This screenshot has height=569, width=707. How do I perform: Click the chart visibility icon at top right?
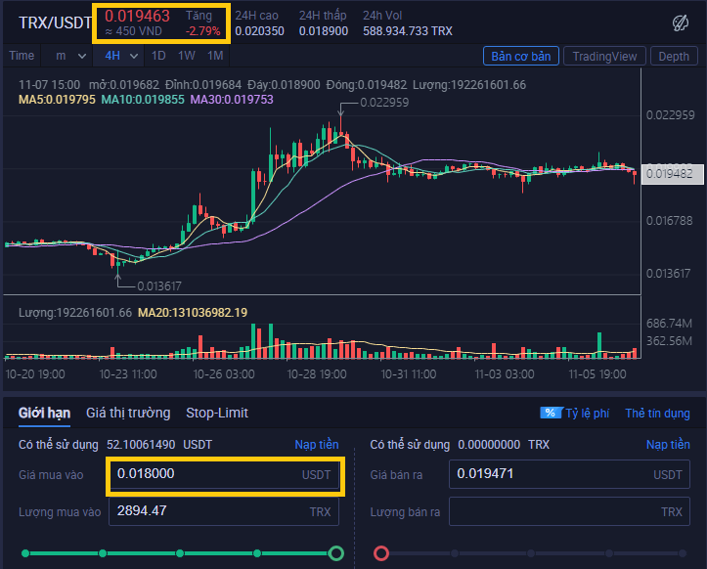(x=680, y=22)
